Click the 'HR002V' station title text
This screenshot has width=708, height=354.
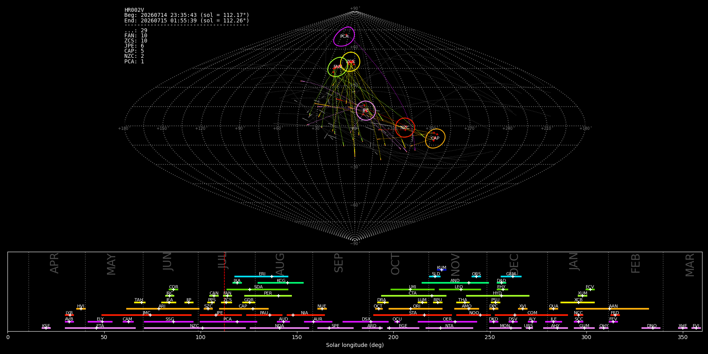[x=134, y=10]
